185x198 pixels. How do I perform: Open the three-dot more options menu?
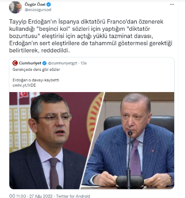point(172,5)
